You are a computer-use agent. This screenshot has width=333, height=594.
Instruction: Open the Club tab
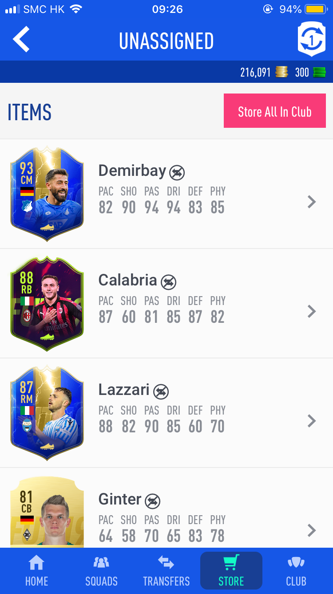click(296, 571)
